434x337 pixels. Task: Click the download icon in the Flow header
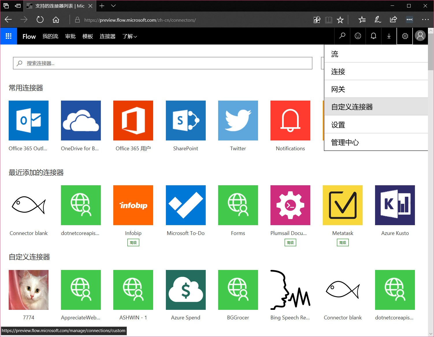[389, 36]
